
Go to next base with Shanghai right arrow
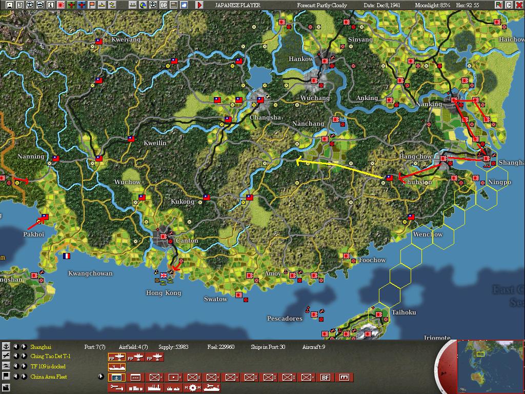[24, 346]
